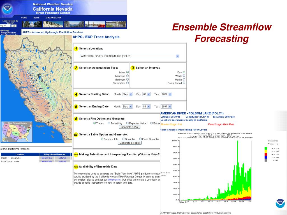Click the yellow Help icon
The image size is (287, 215).
pyautogui.click(x=76, y=155)
